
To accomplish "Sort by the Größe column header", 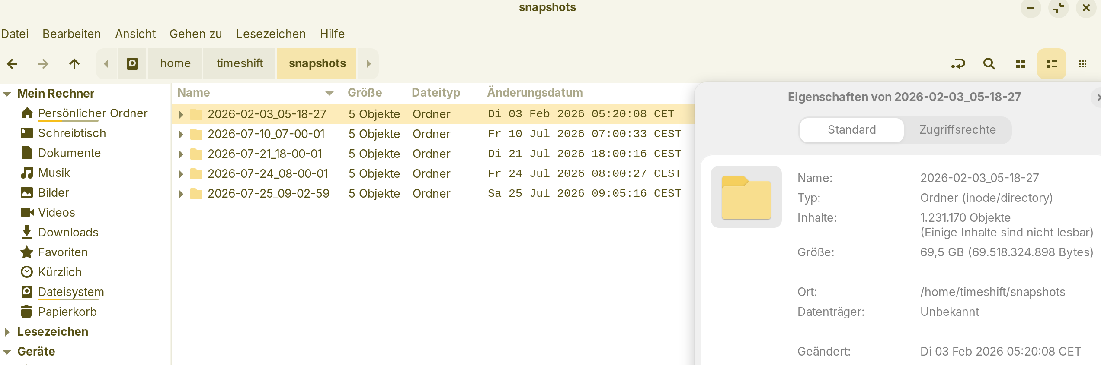I will pyautogui.click(x=365, y=93).
